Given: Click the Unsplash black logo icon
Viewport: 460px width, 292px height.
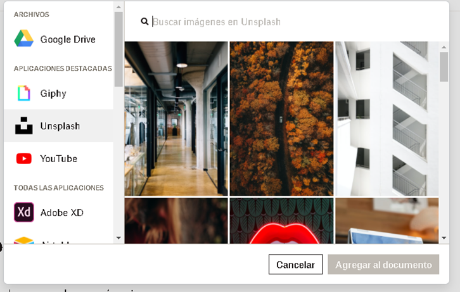Looking at the screenshot, I should (24, 125).
